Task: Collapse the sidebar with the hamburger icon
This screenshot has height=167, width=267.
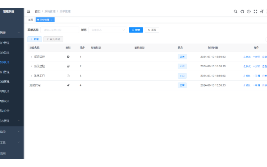Action: pos(29,12)
